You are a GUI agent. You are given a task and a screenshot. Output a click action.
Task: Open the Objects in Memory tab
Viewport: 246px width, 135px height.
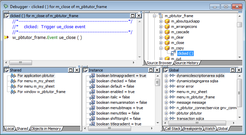pos(46,129)
